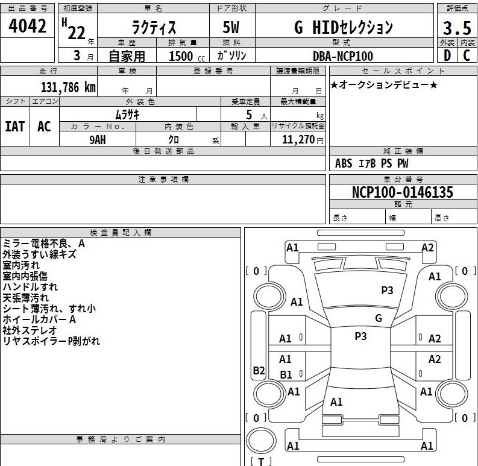Select the car name ラクティス
This screenshot has height=466, width=478.
[154, 28]
